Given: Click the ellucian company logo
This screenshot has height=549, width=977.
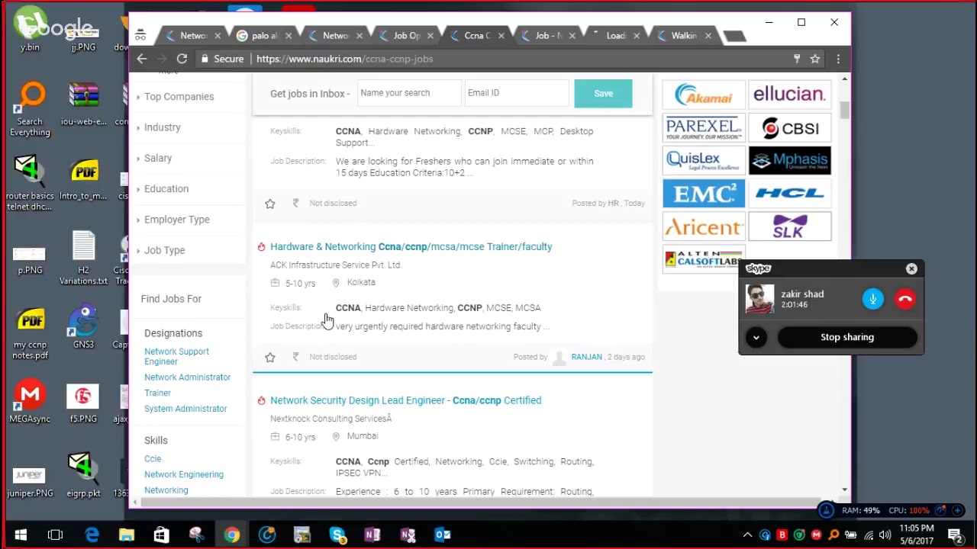Looking at the screenshot, I should (x=789, y=95).
